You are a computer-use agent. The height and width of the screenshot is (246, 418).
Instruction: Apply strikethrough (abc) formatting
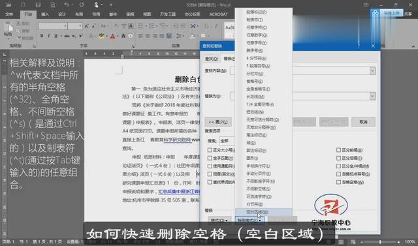pyautogui.click(x=67, y=36)
